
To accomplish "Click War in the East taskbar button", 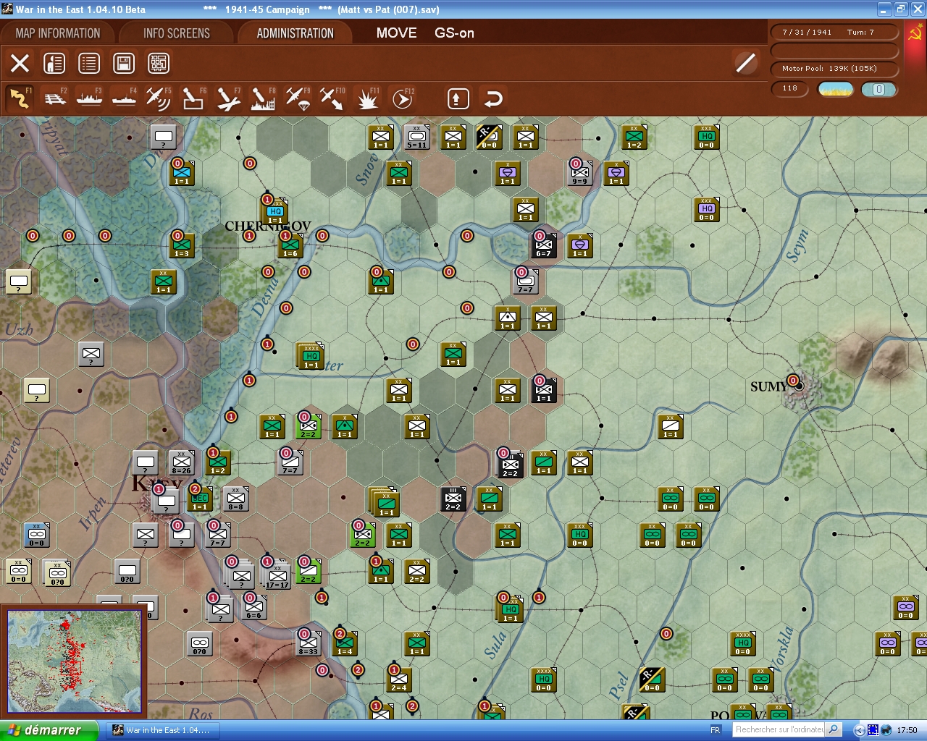I will point(162,730).
